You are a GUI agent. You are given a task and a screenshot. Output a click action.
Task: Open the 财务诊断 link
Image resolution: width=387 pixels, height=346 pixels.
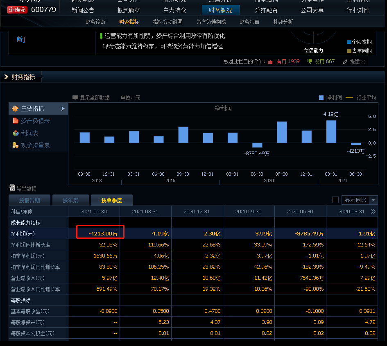(95, 22)
